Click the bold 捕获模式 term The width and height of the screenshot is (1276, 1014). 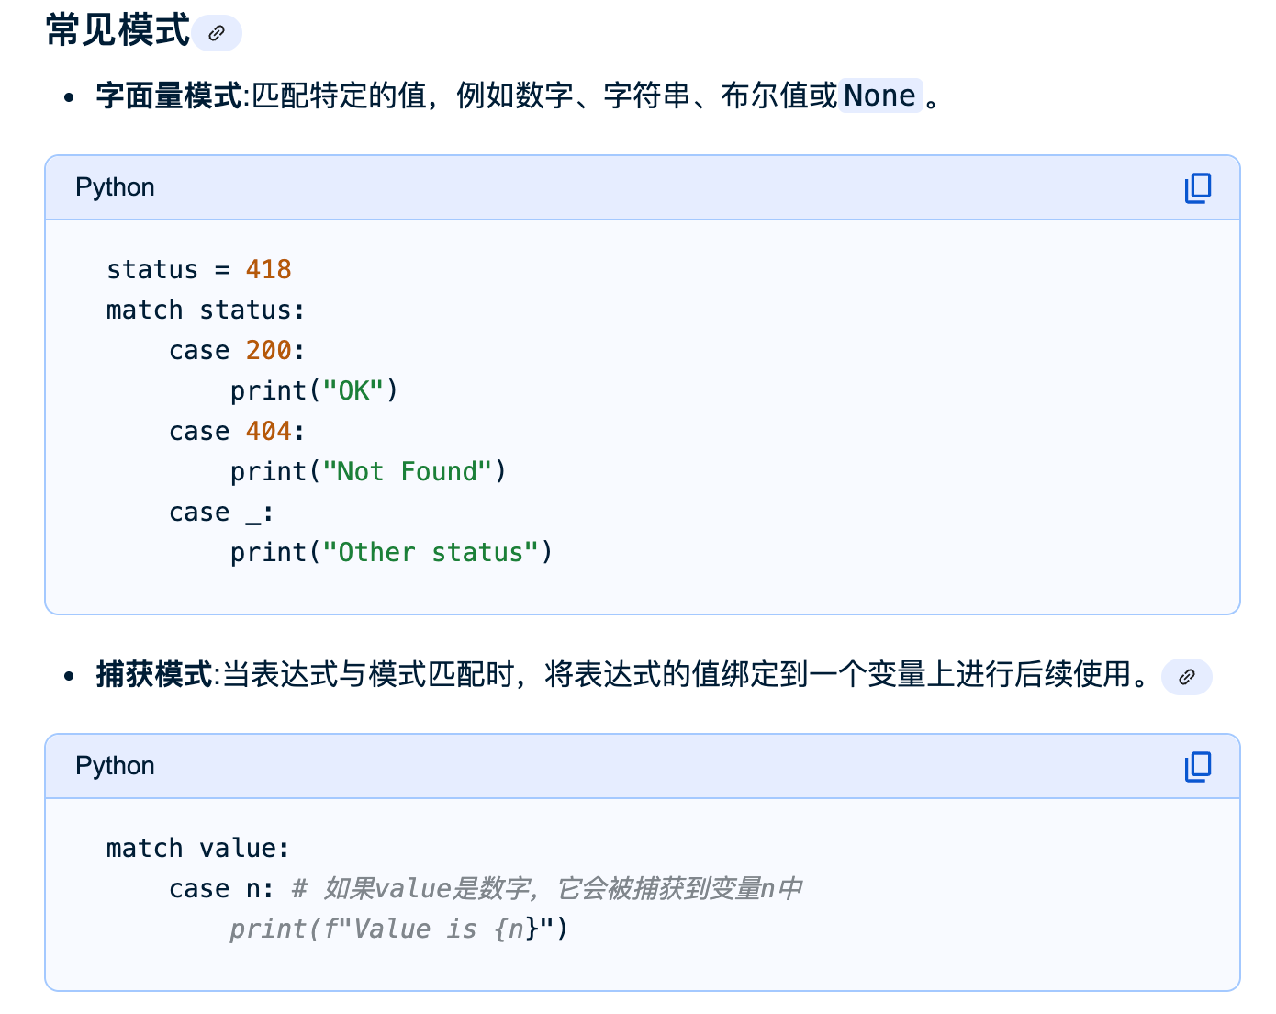pos(154,674)
